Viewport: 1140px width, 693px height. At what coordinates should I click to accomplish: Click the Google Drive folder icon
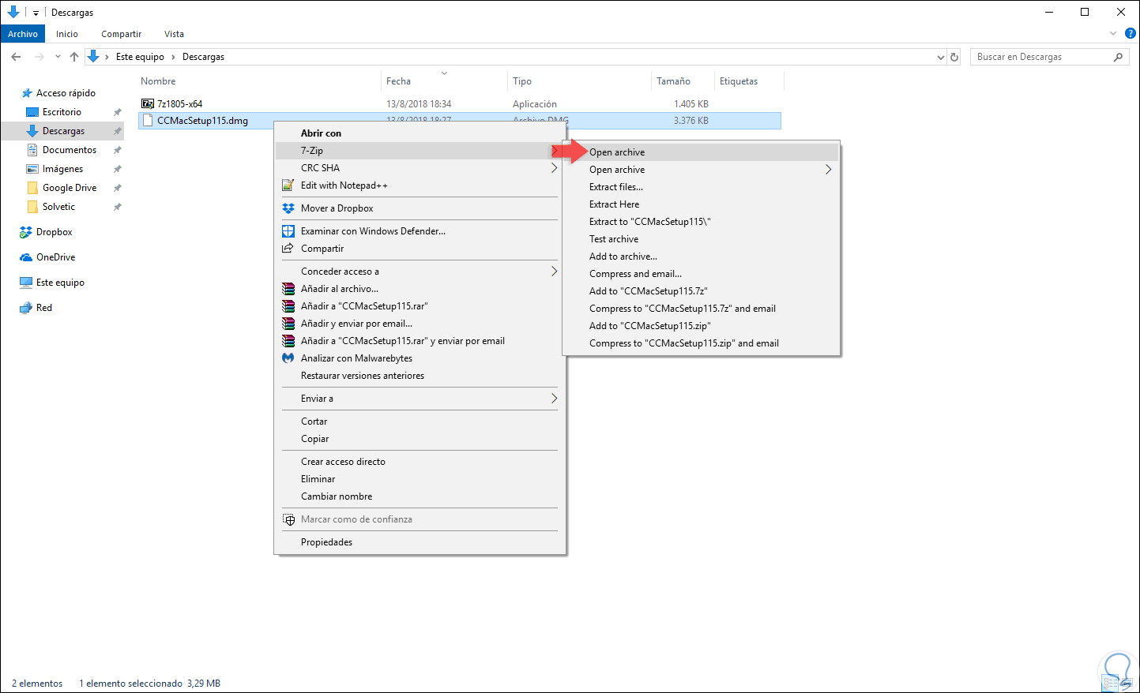tap(32, 188)
